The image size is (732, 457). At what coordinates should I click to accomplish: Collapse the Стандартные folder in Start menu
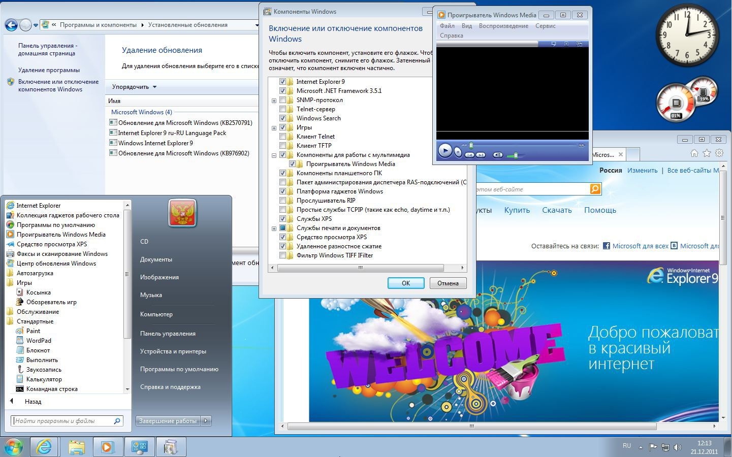(x=35, y=321)
